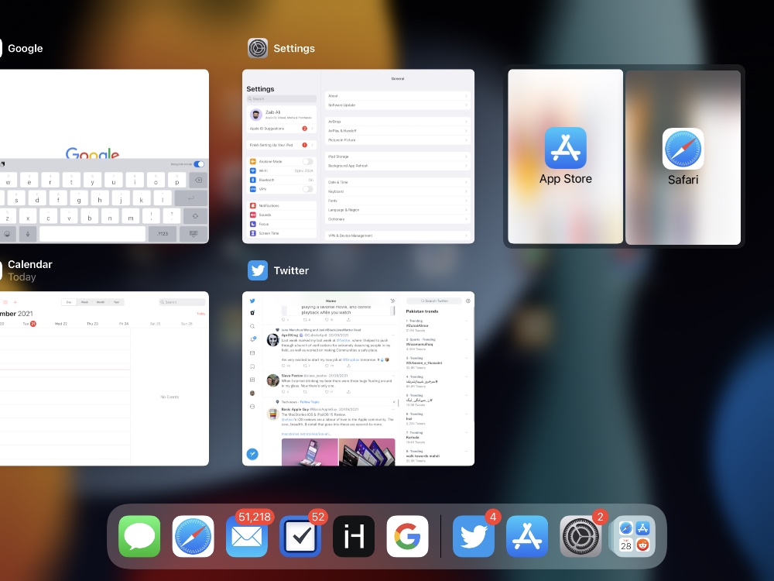Open Language & Region row in Settings
This screenshot has height=581, width=774.
point(397,210)
